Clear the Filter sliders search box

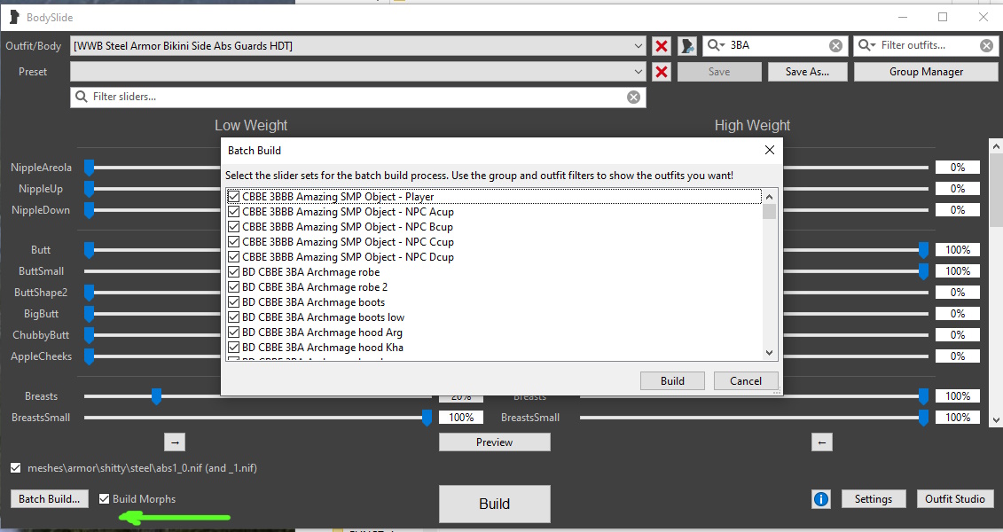633,98
